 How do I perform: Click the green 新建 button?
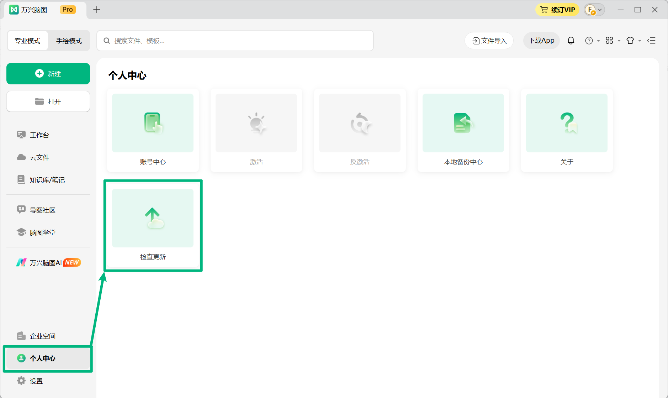48,74
